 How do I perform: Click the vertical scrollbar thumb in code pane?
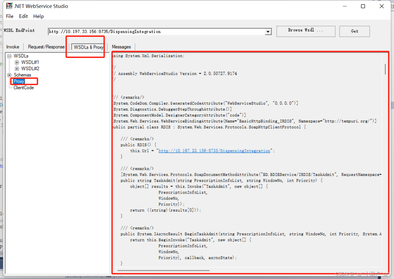385,69
